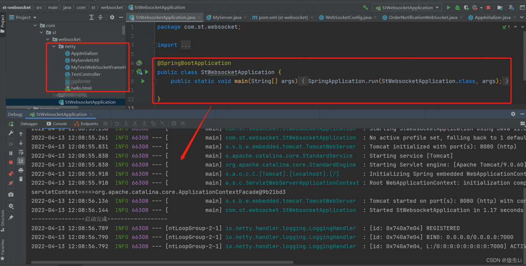Expand the folded import statements
Viewport: 526px width, 266px height.
tap(154, 45)
